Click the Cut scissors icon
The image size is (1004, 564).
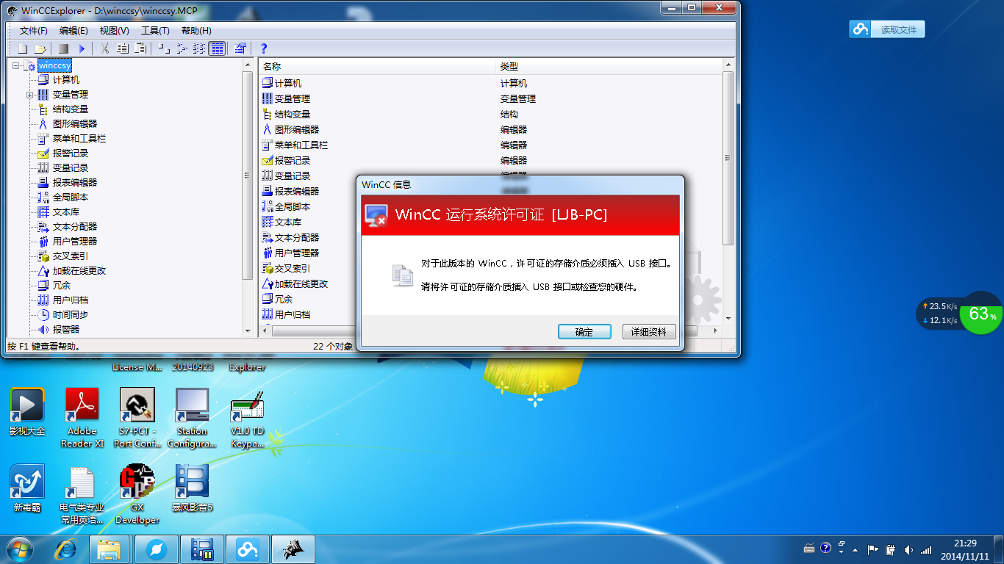(x=104, y=48)
